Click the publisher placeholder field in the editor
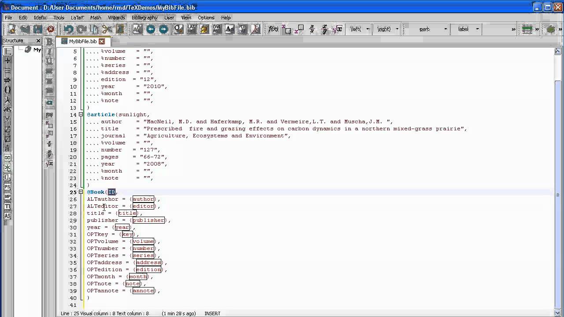This screenshot has height=317, width=564. [148, 220]
